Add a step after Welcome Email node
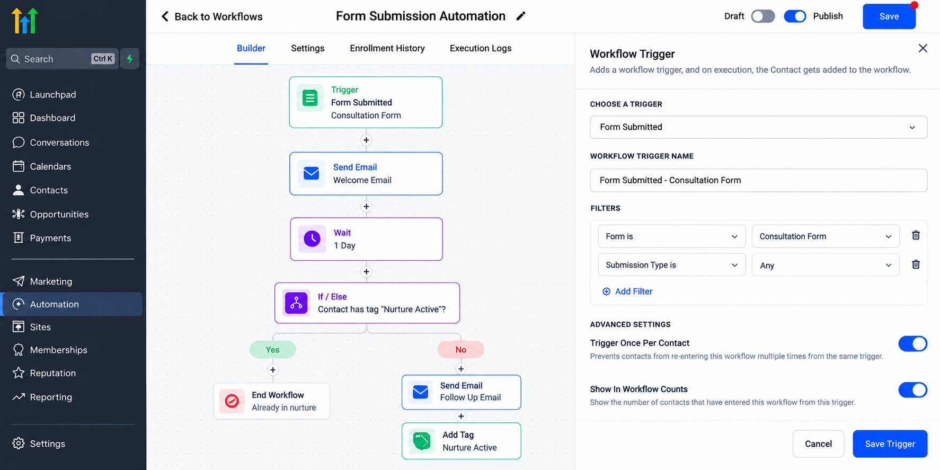This screenshot has height=470, width=940. pyautogui.click(x=366, y=207)
